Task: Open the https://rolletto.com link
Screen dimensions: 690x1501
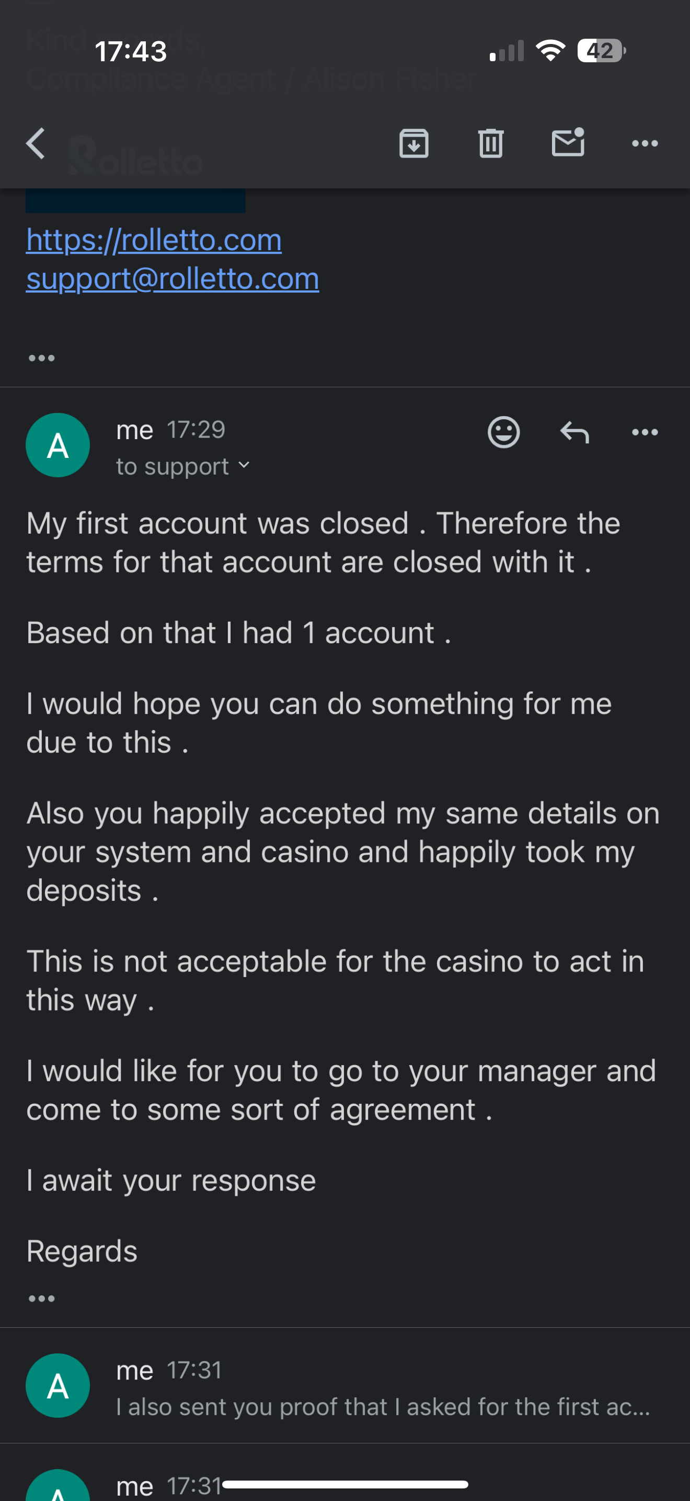Action: (x=154, y=240)
